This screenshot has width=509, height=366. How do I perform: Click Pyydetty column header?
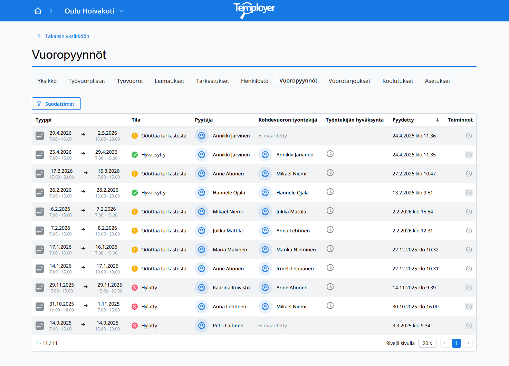[x=403, y=120]
